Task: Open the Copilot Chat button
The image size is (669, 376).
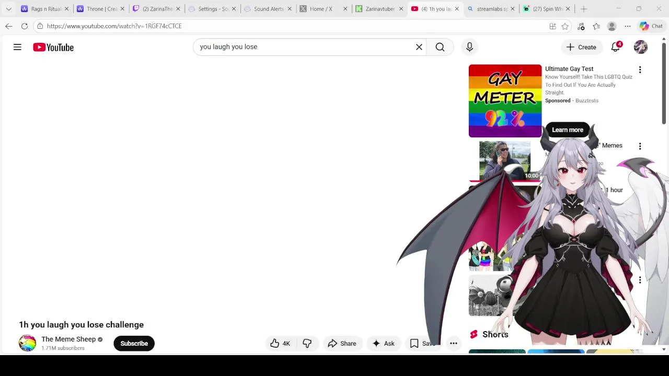Action: pos(651,26)
